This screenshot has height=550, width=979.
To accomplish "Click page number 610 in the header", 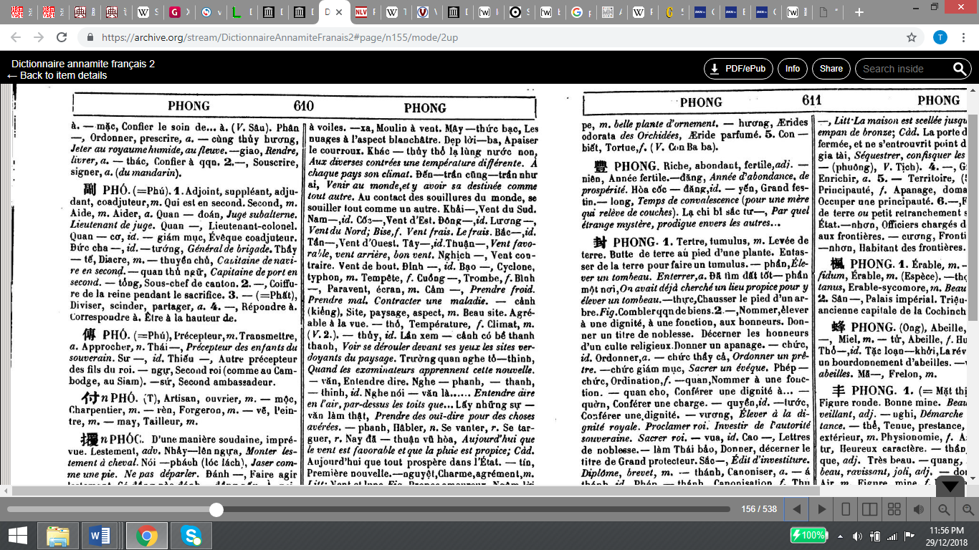I will 303,106.
